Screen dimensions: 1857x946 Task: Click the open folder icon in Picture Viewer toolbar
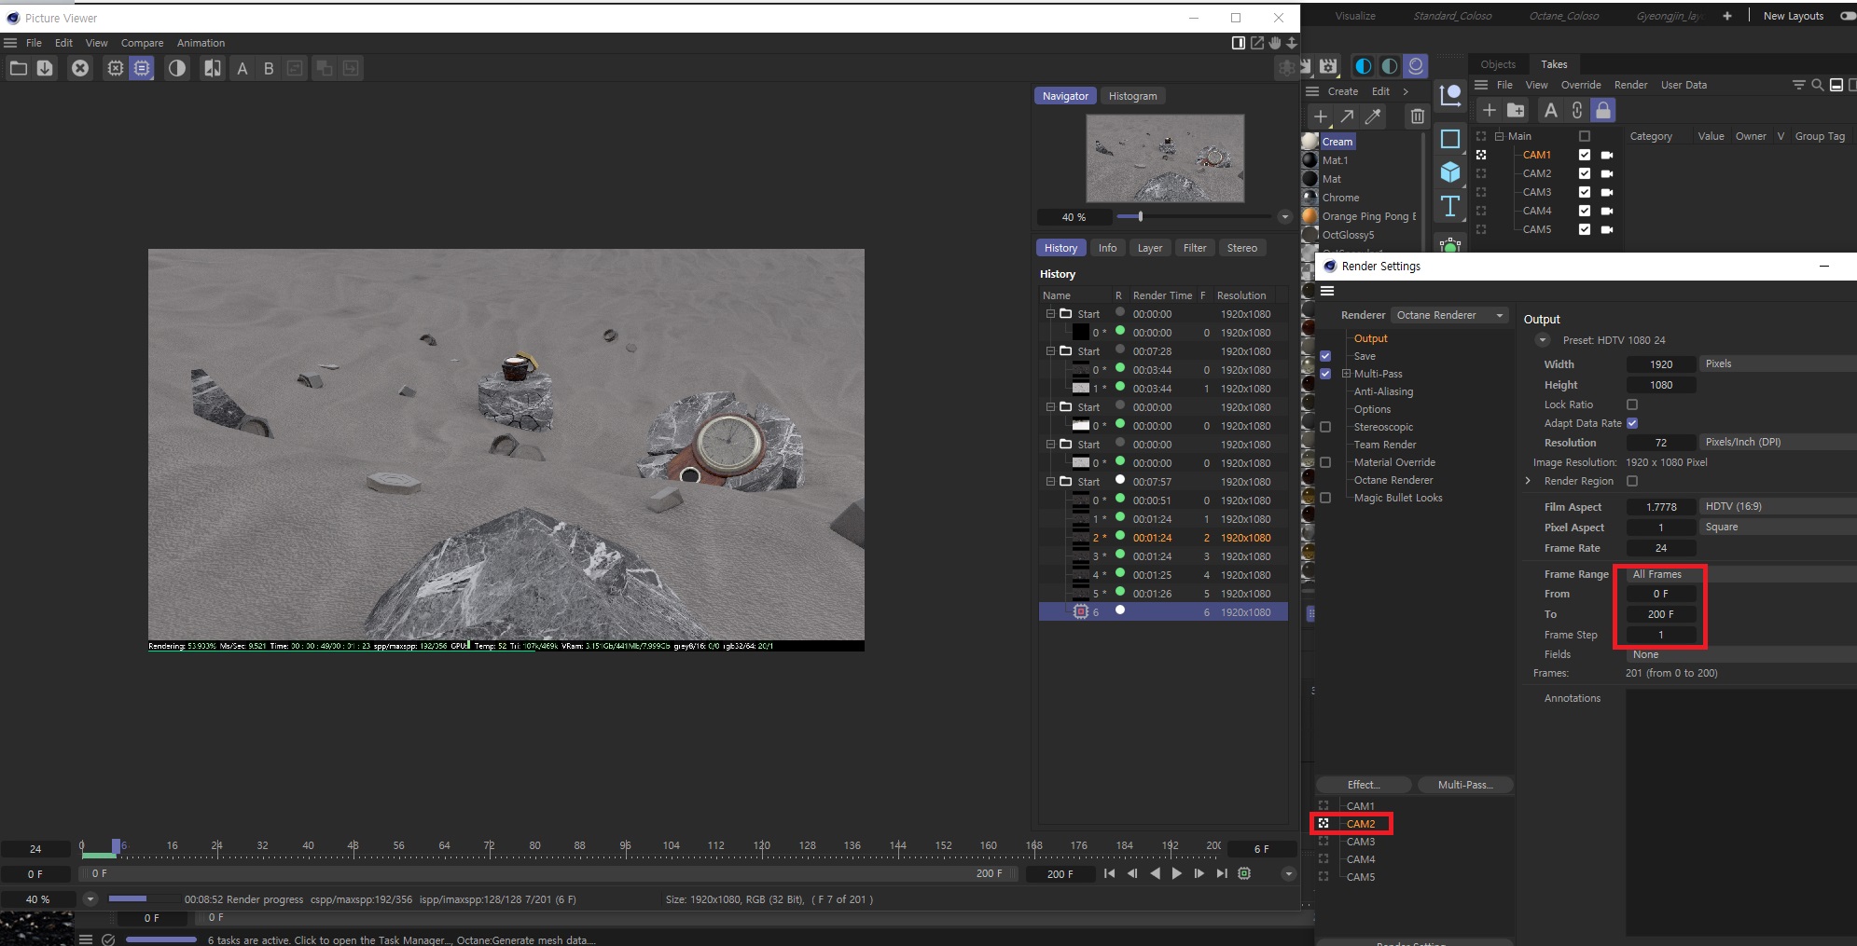click(x=19, y=68)
